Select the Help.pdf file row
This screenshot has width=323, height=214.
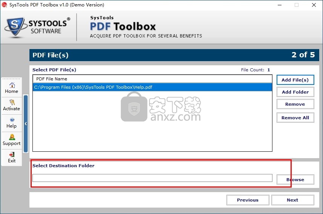click(x=152, y=87)
